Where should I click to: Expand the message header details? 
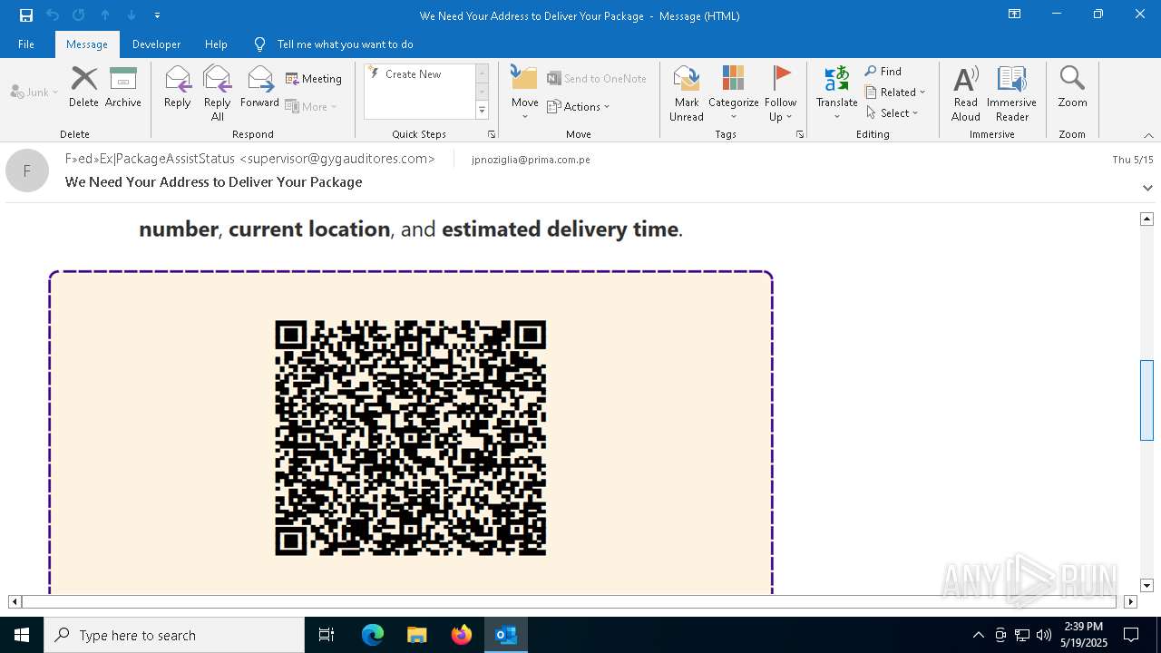(1148, 188)
